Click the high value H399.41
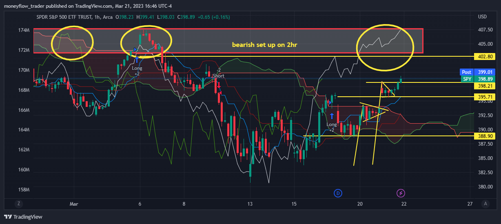This screenshot has width=501, height=224. (144, 17)
